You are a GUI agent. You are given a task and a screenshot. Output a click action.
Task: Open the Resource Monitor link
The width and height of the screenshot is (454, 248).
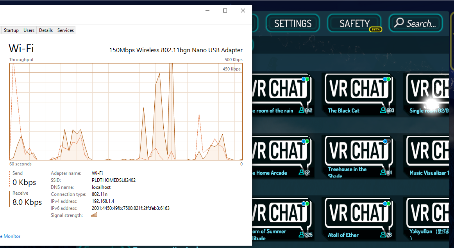click(11, 236)
